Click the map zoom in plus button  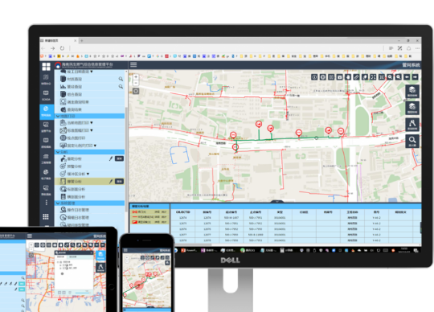coord(136,76)
